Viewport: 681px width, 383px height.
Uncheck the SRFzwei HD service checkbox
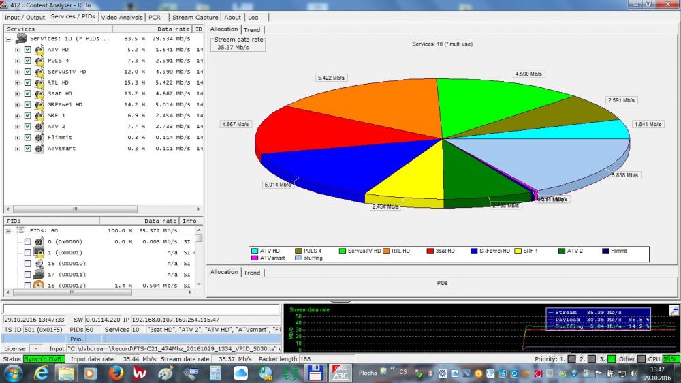[x=28, y=104]
